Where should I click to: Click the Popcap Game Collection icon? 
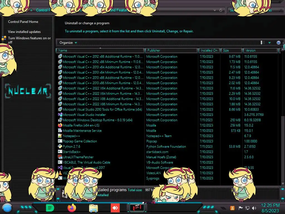pyautogui.click(x=60, y=141)
